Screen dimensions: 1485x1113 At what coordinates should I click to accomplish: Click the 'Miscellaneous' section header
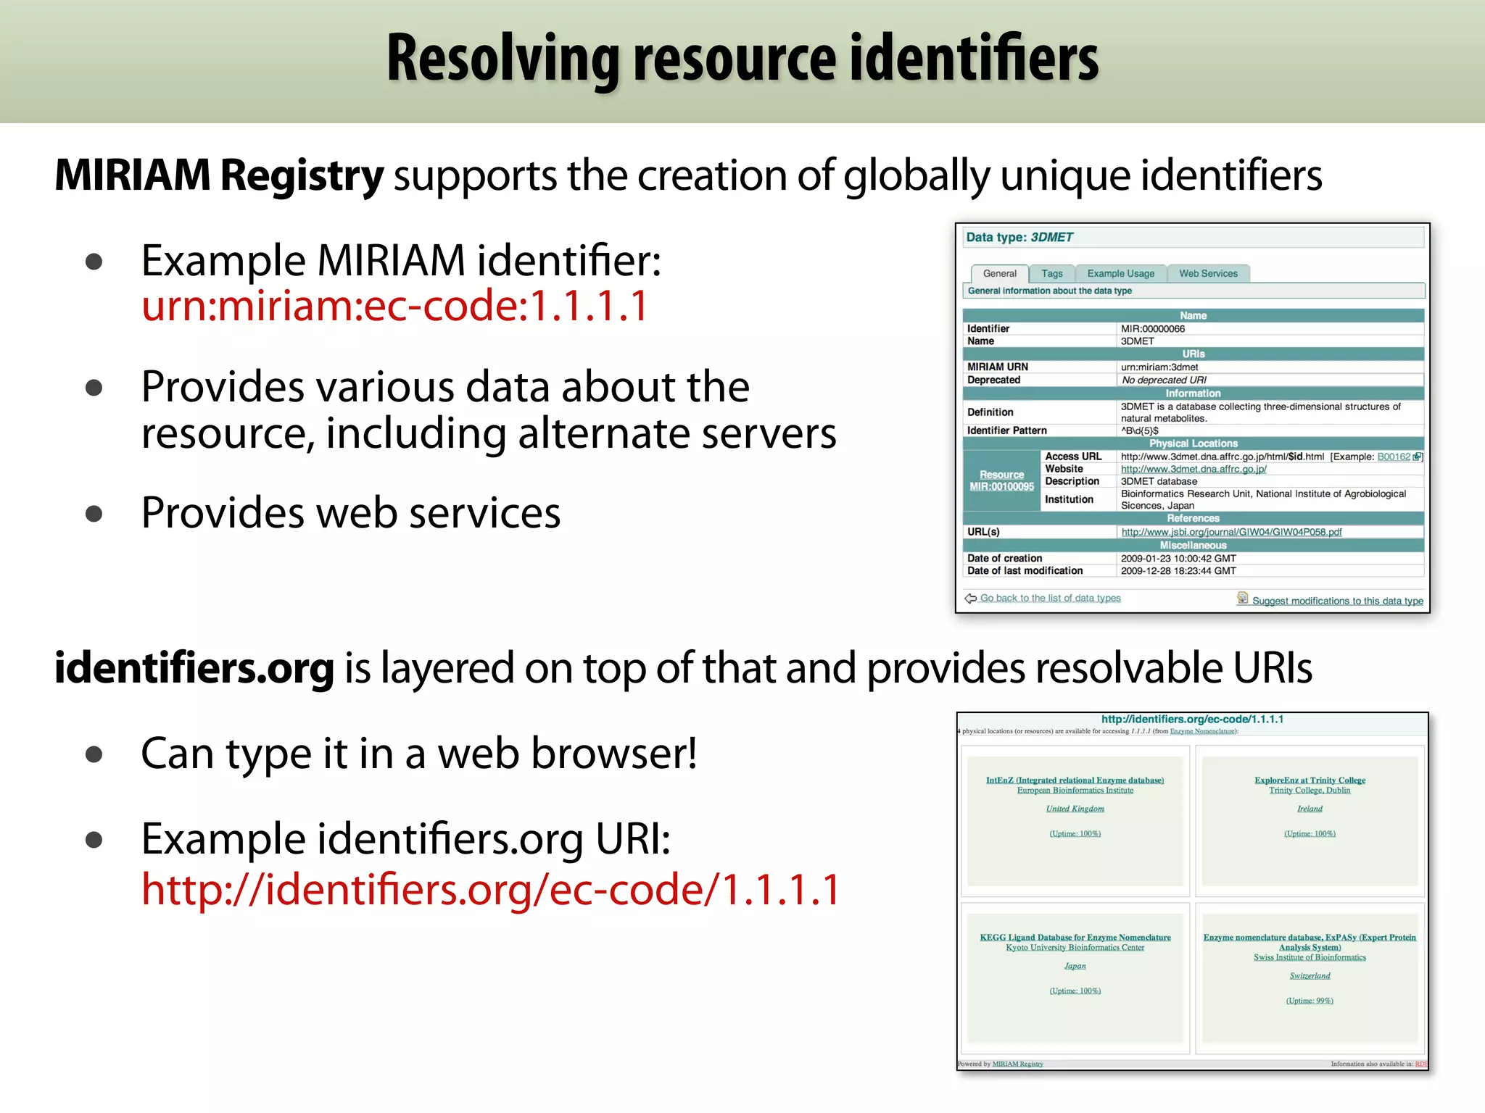tap(1194, 546)
